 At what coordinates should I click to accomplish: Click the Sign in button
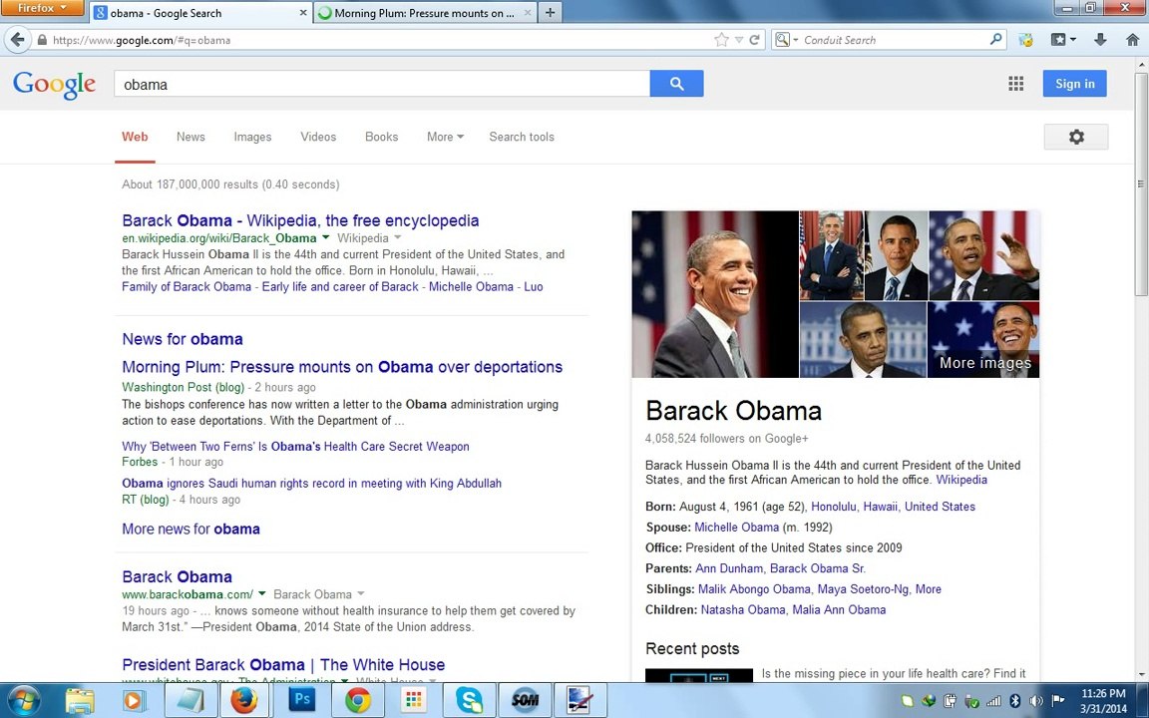pos(1074,84)
